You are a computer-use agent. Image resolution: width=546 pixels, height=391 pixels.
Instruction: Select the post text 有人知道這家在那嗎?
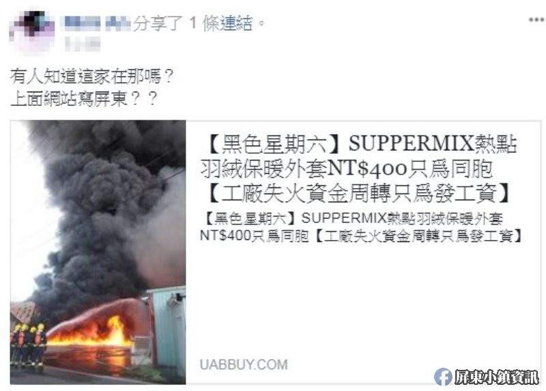point(91,76)
